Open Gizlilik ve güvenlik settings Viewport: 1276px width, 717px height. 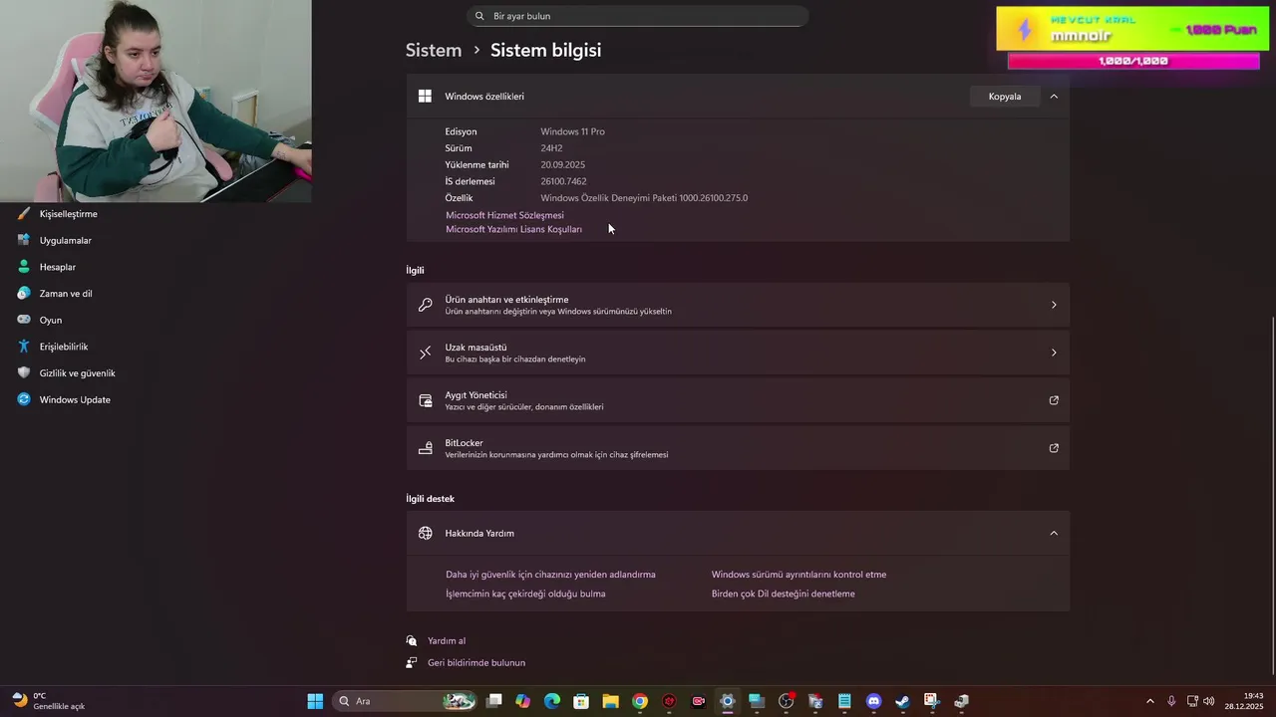tap(77, 373)
